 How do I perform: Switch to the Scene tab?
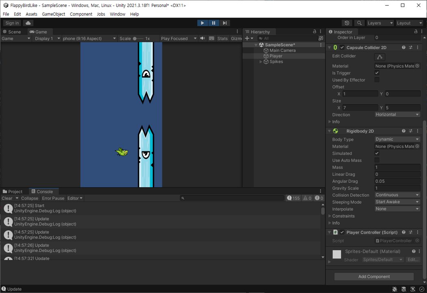pyautogui.click(x=12, y=32)
